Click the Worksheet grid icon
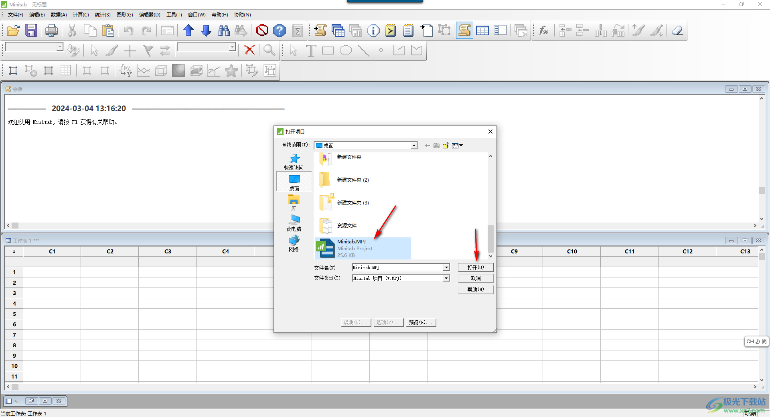This screenshot has width=770, height=417. coord(482,30)
